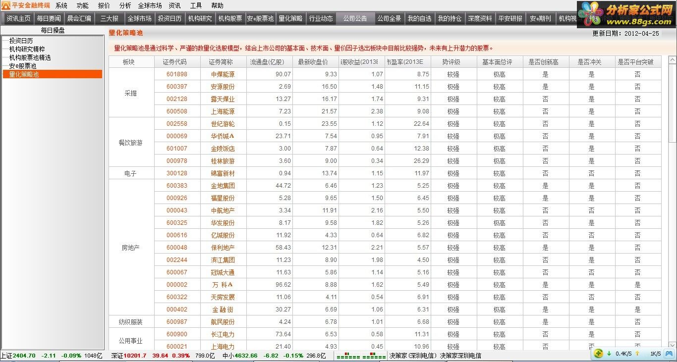This screenshot has width=677, height=362.
Task: Click the table scrollbar down arrow
Action: 672,345
